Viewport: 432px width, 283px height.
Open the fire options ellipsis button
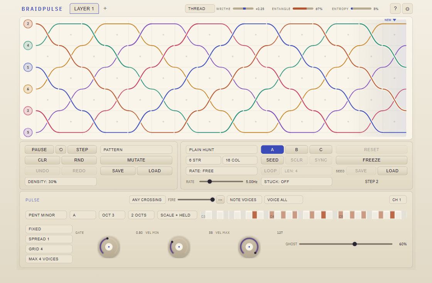(x=220, y=200)
